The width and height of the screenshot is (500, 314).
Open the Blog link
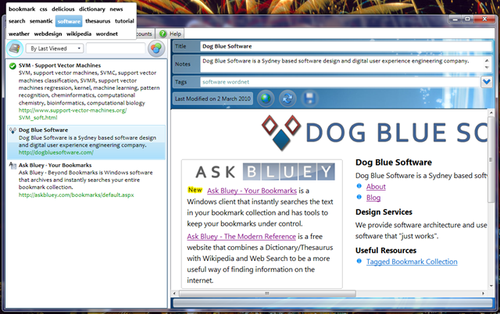click(x=373, y=198)
